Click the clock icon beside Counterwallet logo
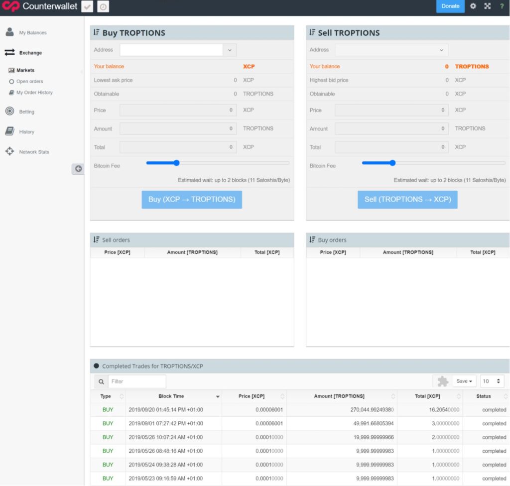 (103, 7)
